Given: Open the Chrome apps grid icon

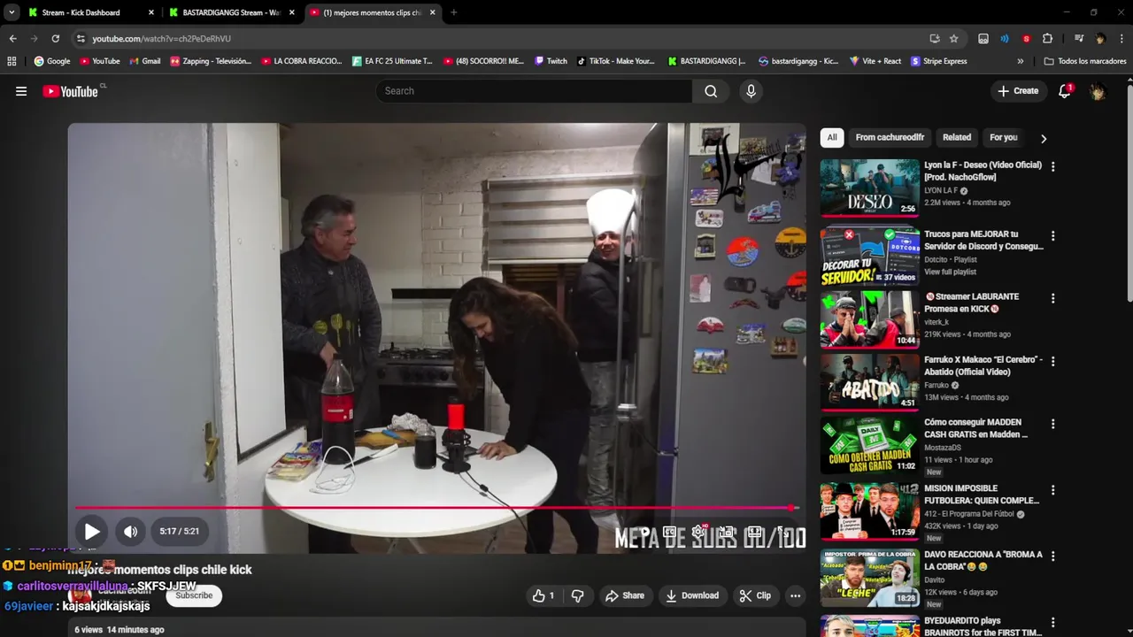Looking at the screenshot, I should (12, 61).
